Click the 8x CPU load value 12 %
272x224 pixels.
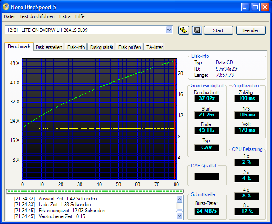click(247, 211)
